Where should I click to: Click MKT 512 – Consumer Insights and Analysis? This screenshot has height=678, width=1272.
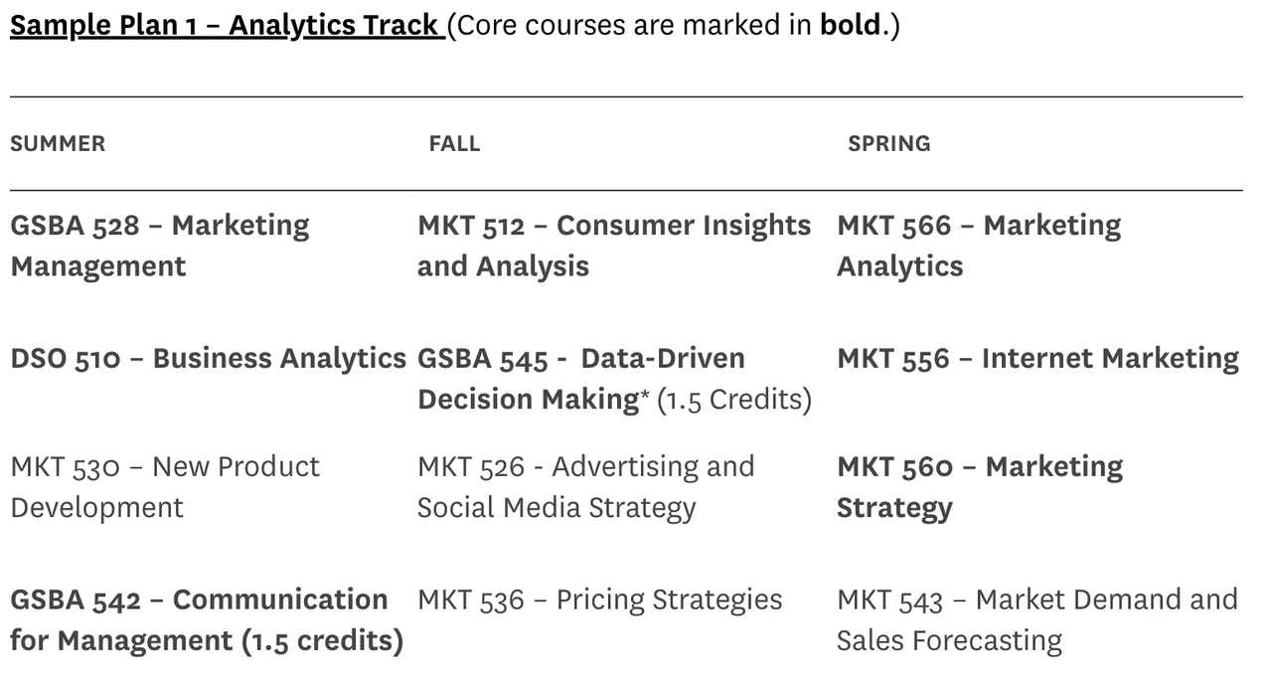614,246
